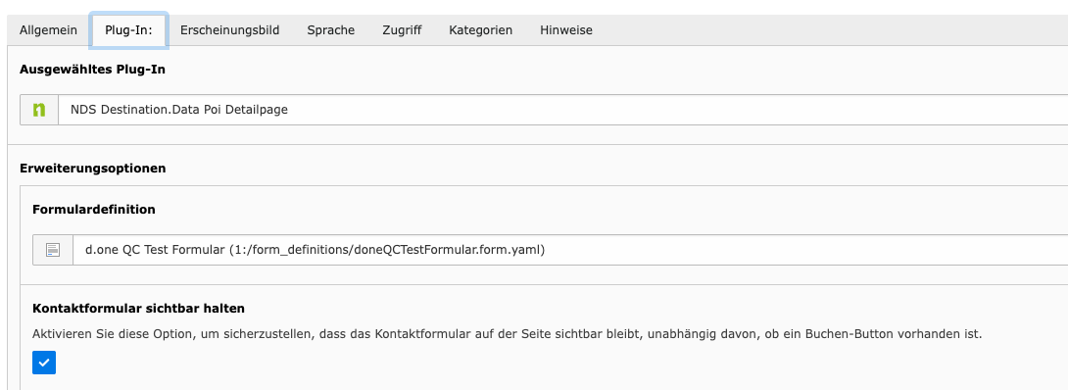Click the form definition document icon
This screenshot has width=1068, height=390.
(53, 250)
